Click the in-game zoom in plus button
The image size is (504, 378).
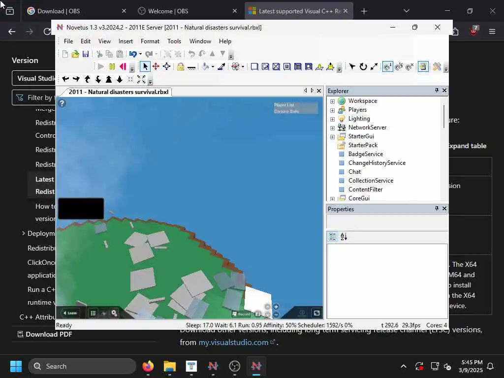[276, 307]
